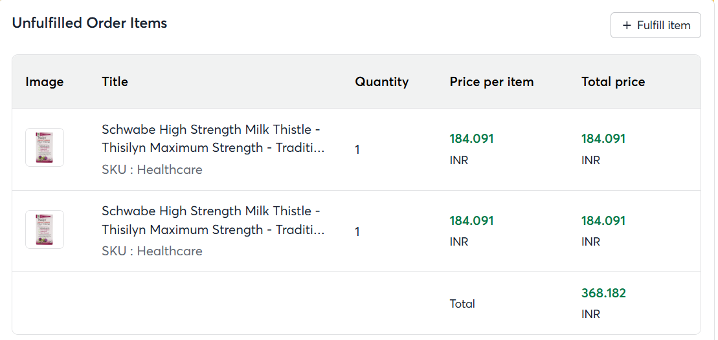Screen dimensions: 718x340
Task: Select the Price per item column header
Action: [491, 81]
